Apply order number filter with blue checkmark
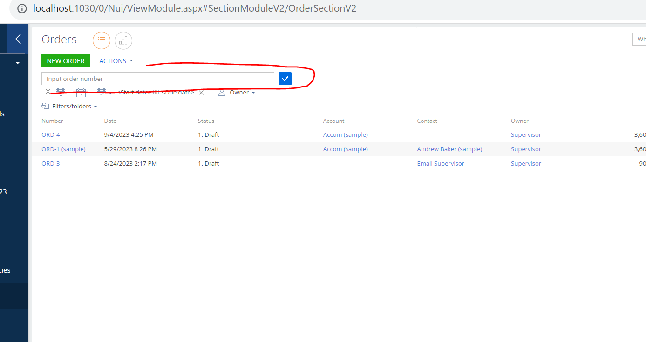The width and height of the screenshot is (646, 342). (285, 78)
